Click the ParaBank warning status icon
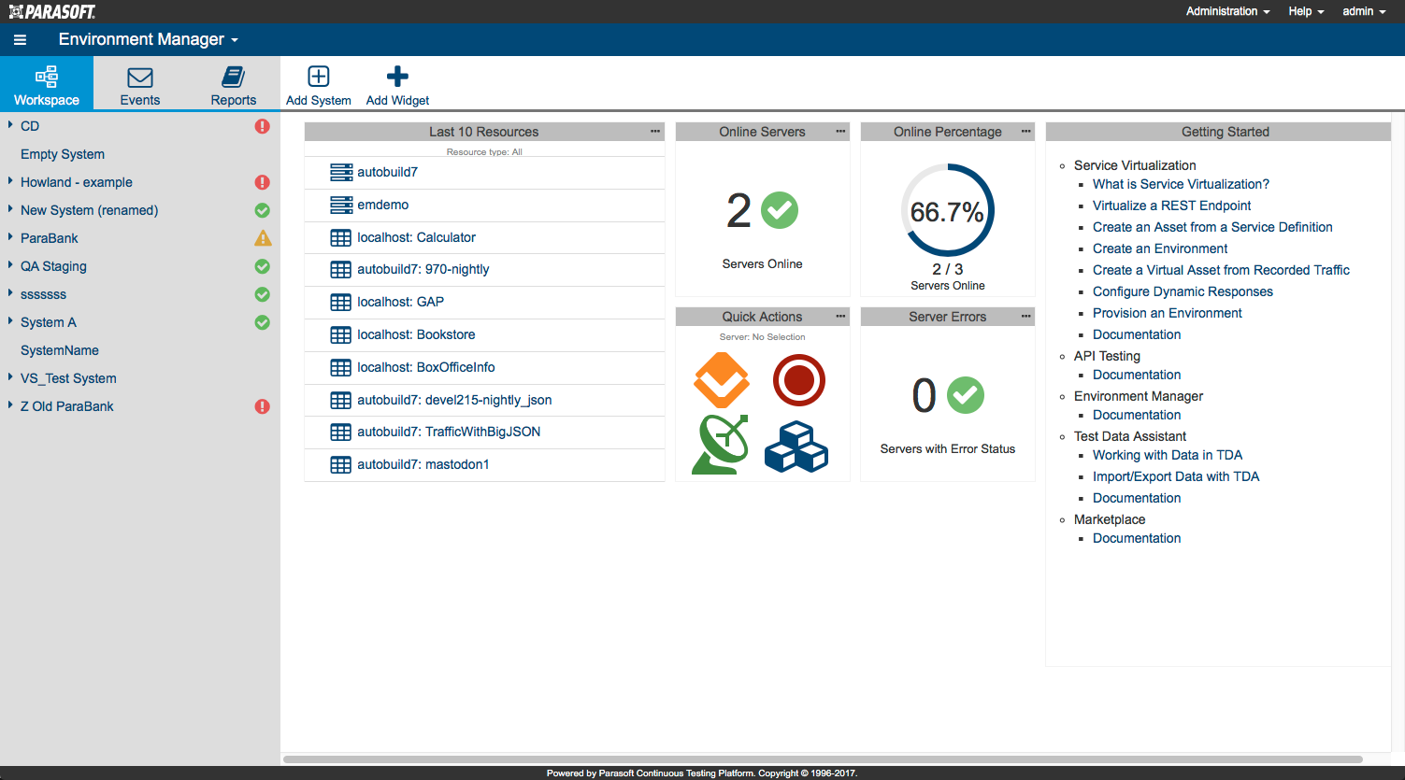This screenshot has height=780, width=1405. [x=263, y=238]
